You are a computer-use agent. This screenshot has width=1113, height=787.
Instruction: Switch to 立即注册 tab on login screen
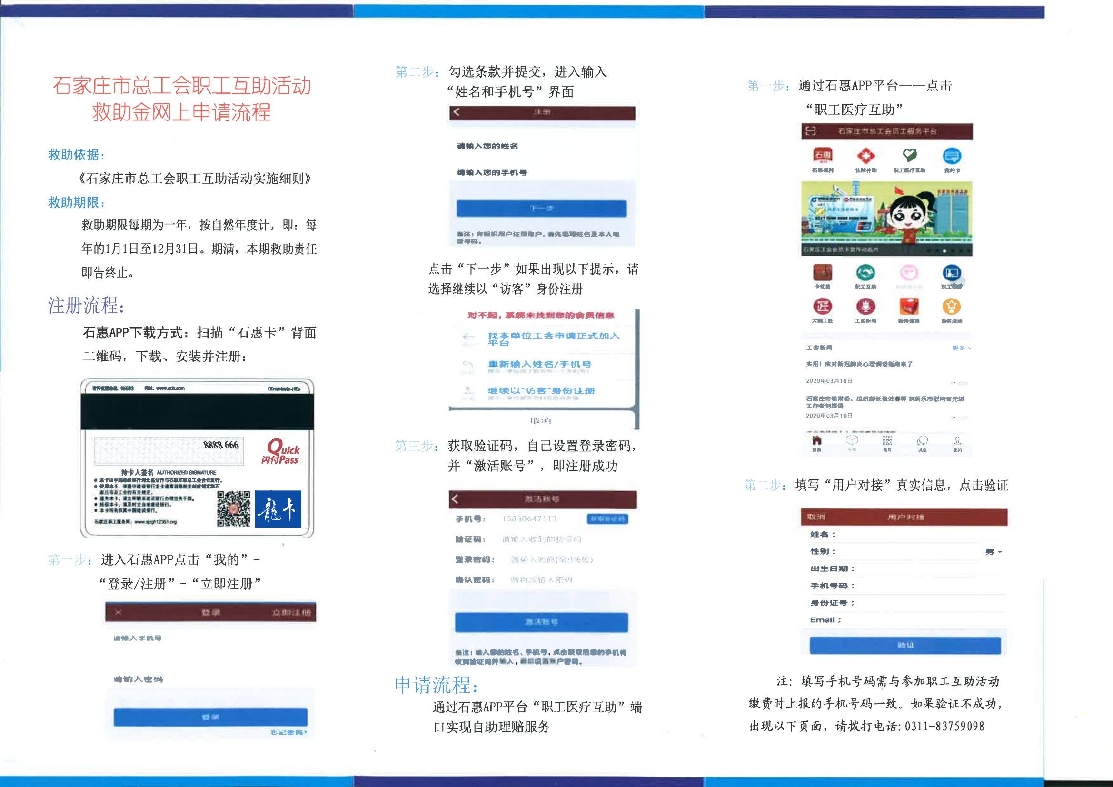pos(291,613)
